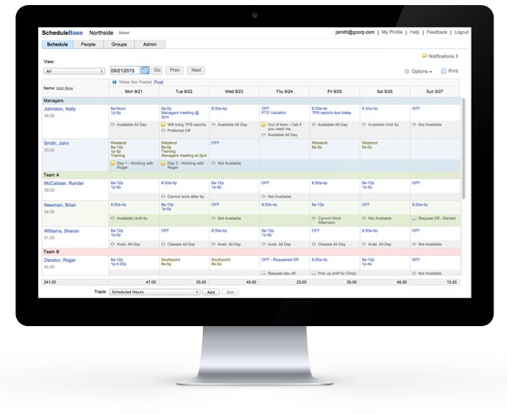The image size is (507, 414).
Task: Open the Admin tab
Action: tap(150, 44)
